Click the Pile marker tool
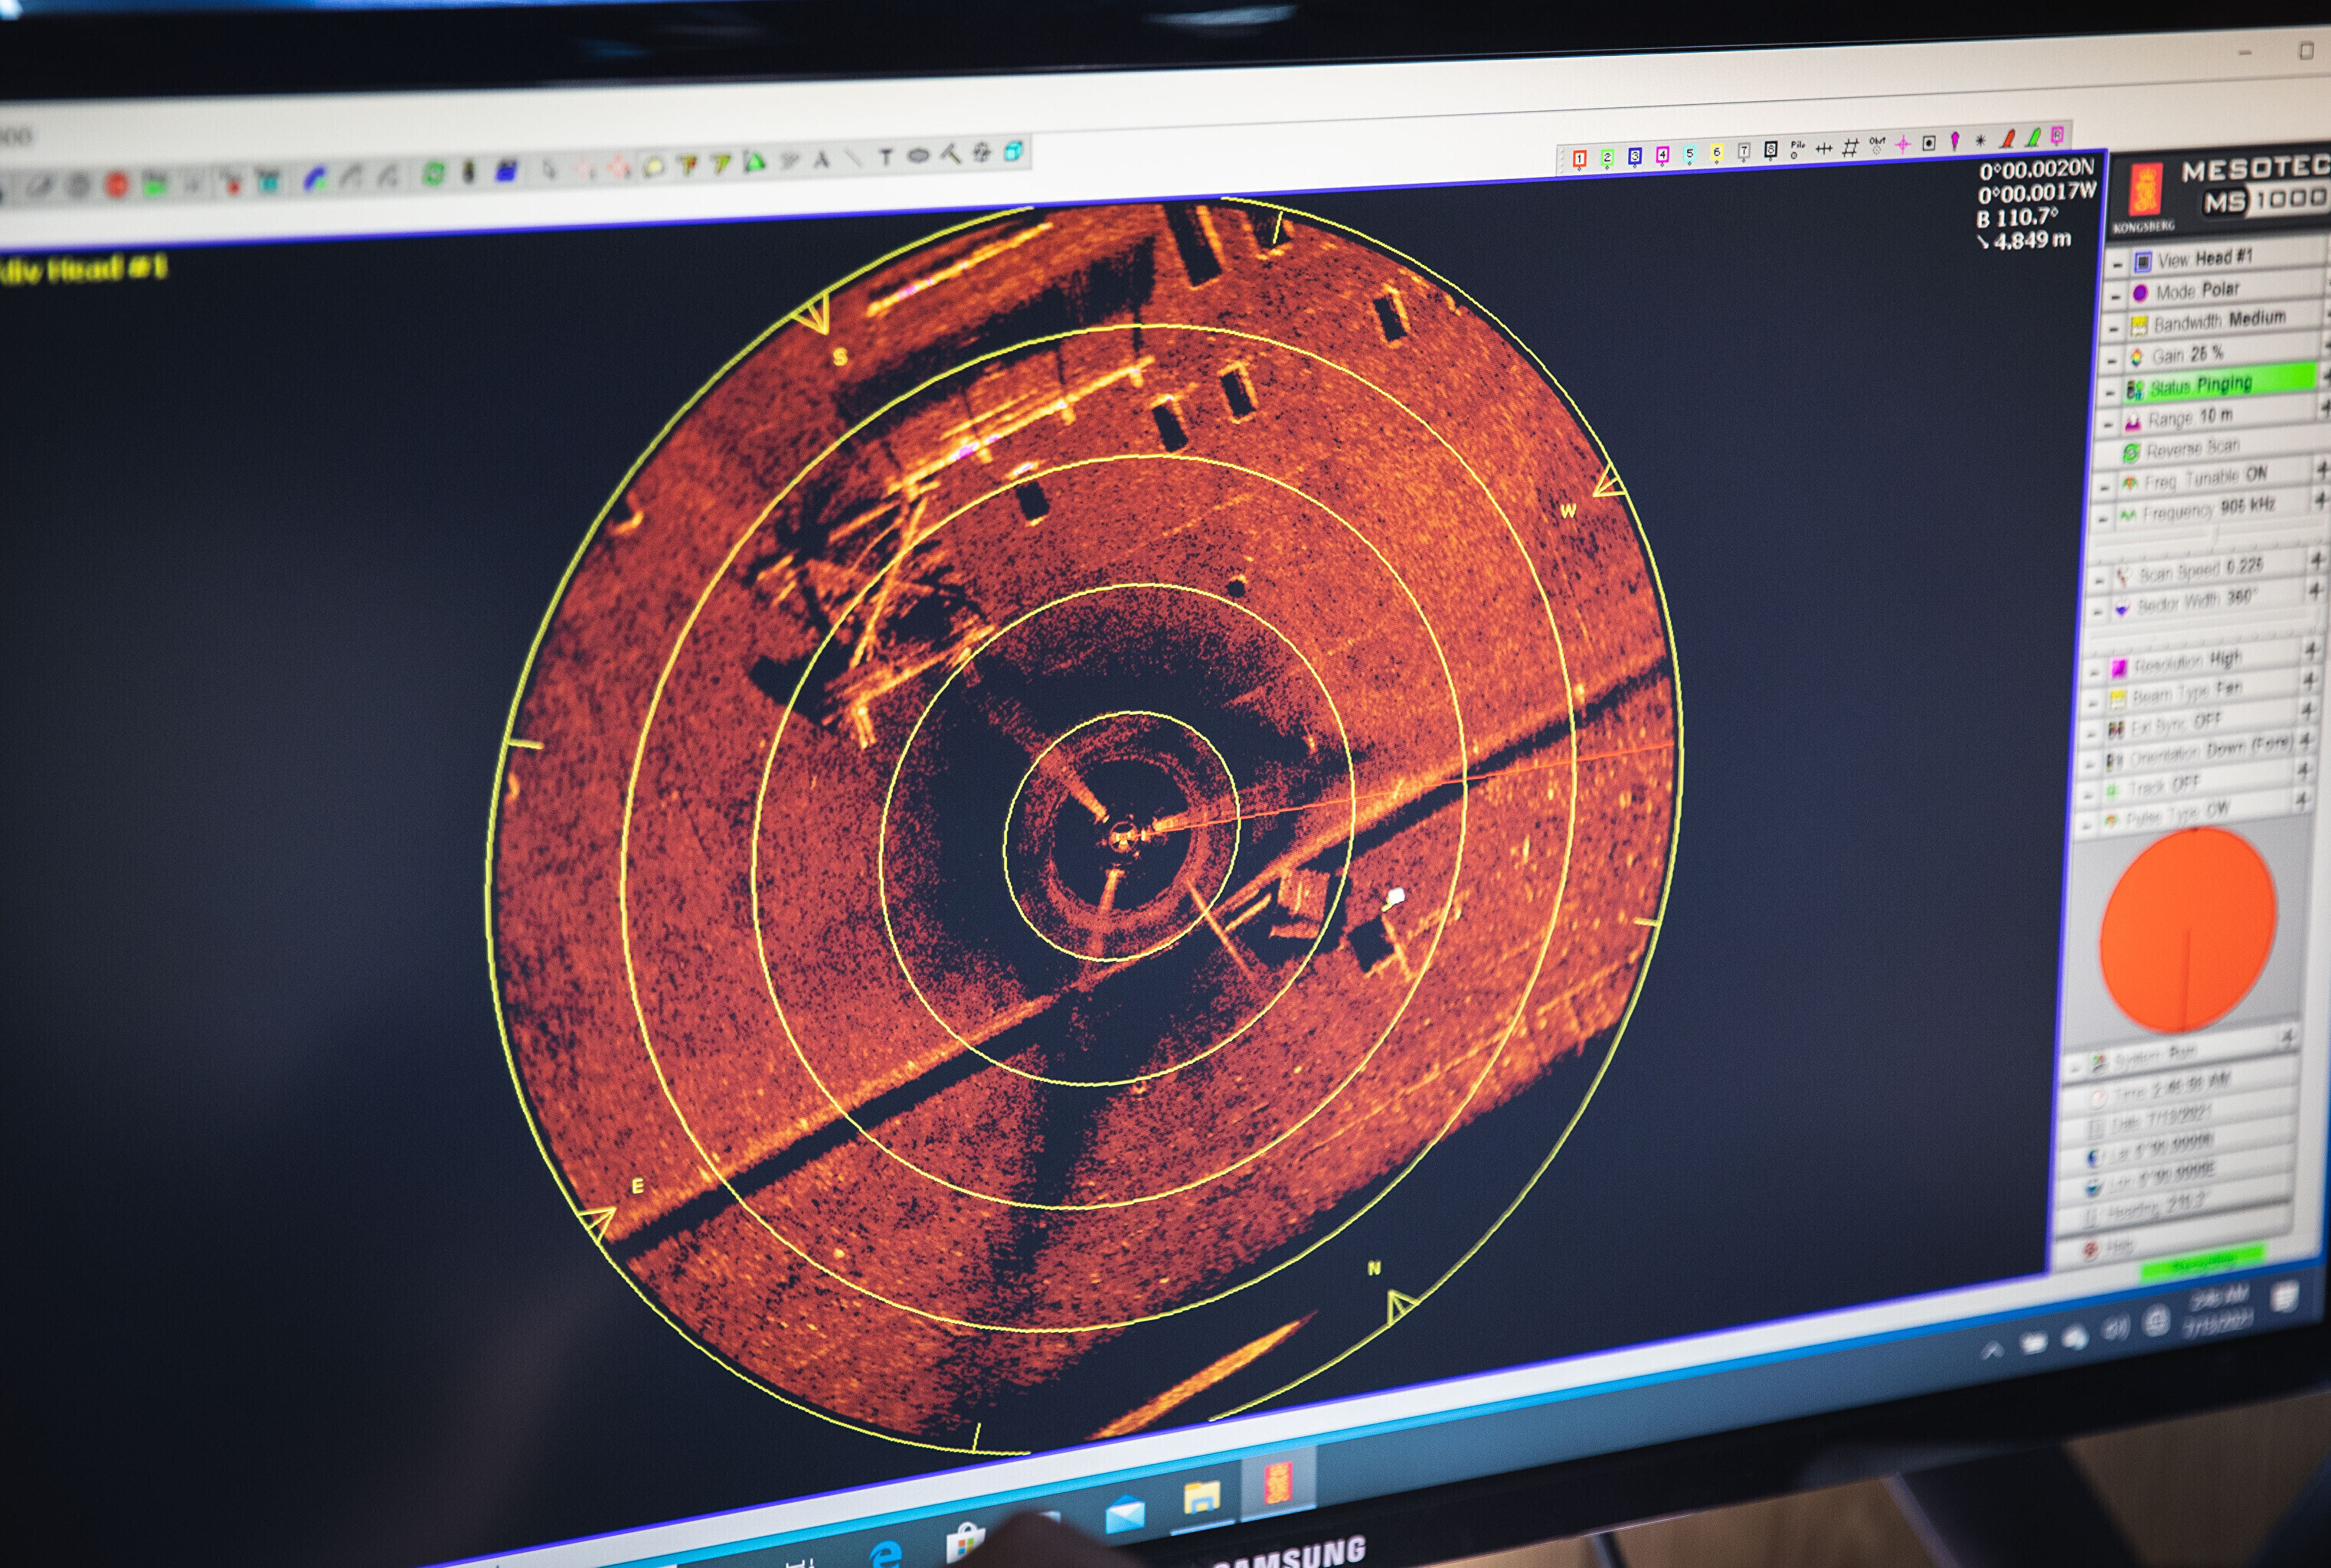The image size is (2331, 1568). pos(1797,150)
